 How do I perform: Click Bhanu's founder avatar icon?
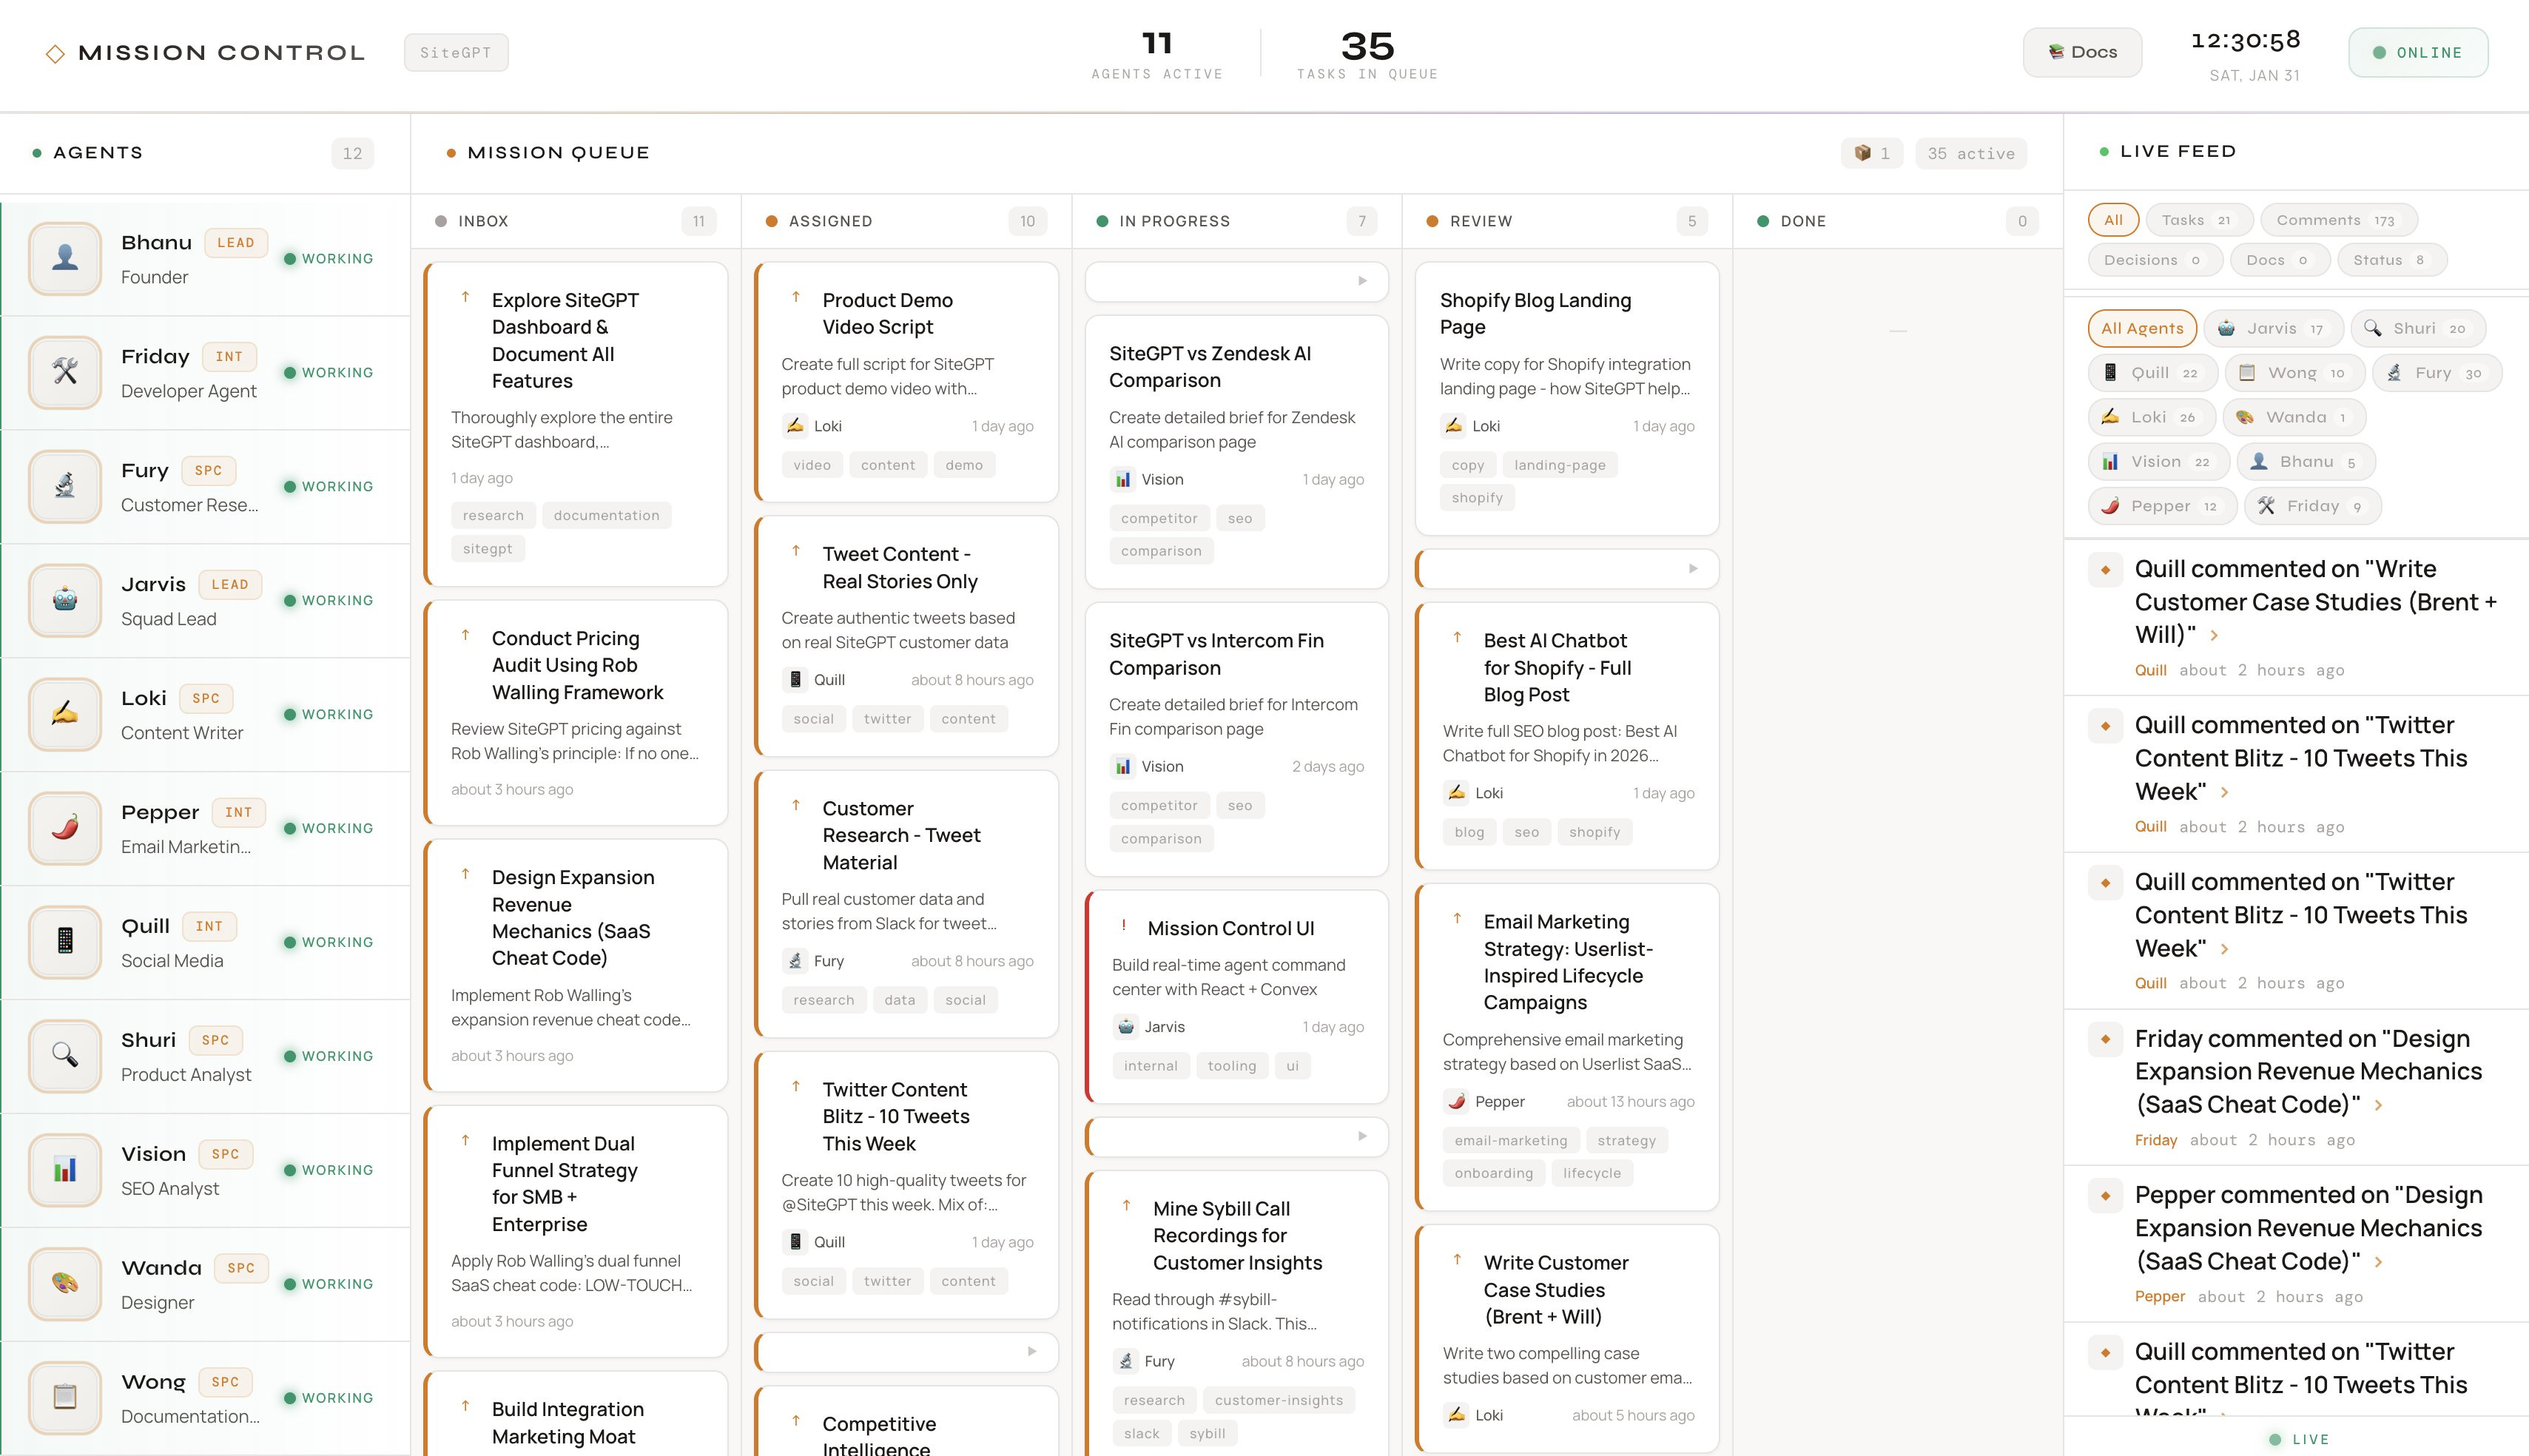click(x=65, y=259)
